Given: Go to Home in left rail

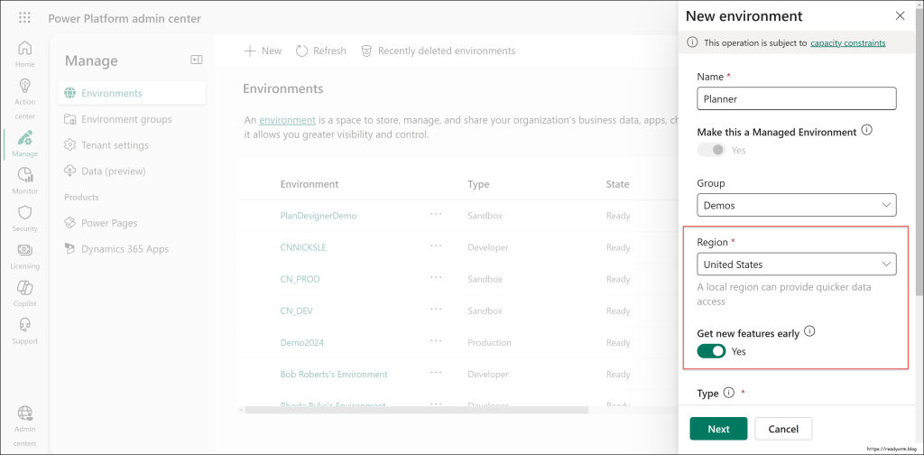Looking at the screenshot, I should point(24,53).
